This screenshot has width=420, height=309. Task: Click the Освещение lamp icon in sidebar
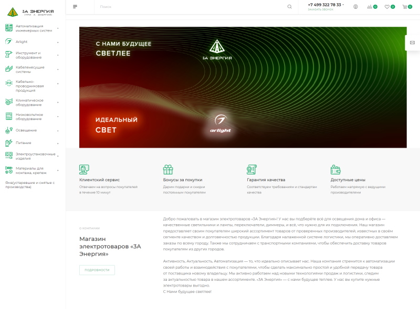pyautogui.click(x=8, y=130)
